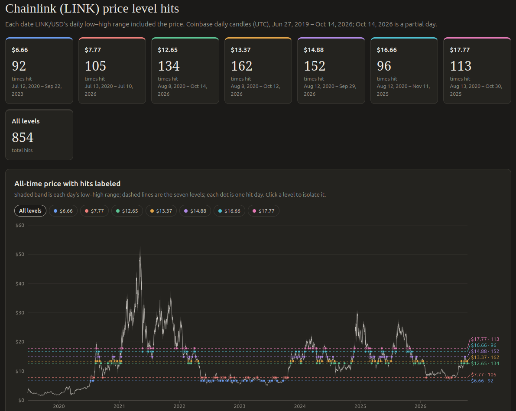The height and width of the screenshot is (411, 516).
Task: Click chart line label "$16.66 · 96"
Action: (484, 346)
